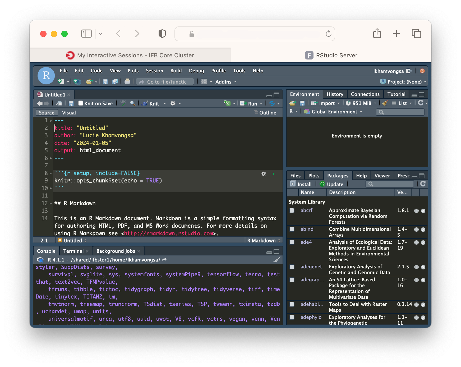Click the Packages search field
Image resolution: width=461 pixels, height=367 pixels.
390,184
